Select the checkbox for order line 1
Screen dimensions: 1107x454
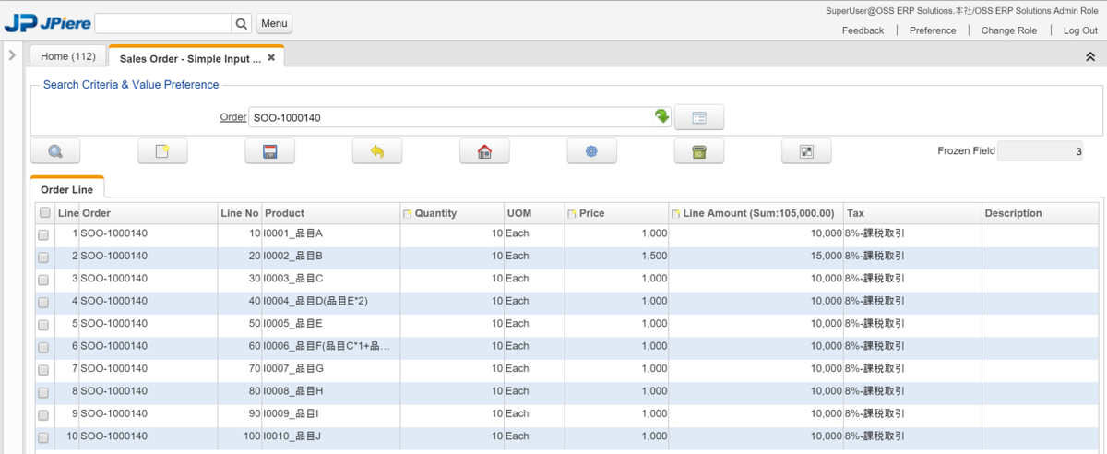(x=43, y=235)
